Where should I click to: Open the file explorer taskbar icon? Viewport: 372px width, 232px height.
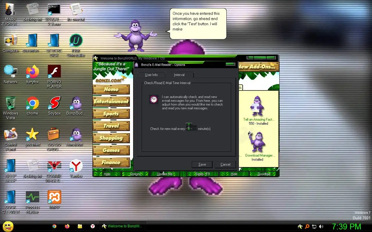(x=80, y=226)
